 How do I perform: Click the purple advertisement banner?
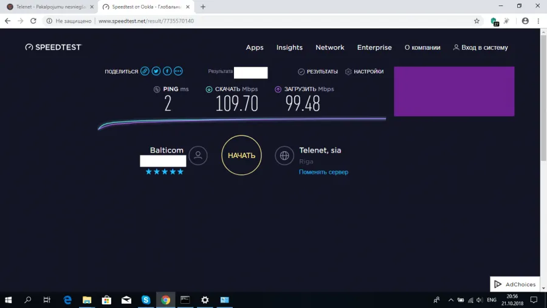click(454, 91)
